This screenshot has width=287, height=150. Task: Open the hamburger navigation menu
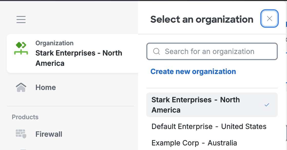(x=21, y=20)
